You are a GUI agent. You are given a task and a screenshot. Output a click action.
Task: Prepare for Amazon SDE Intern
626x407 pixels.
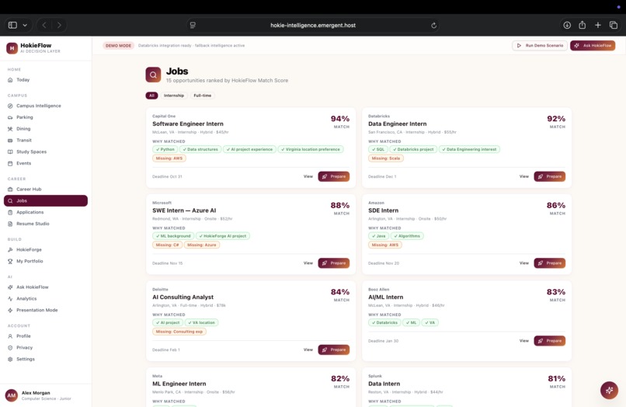(x=550, y=263)
